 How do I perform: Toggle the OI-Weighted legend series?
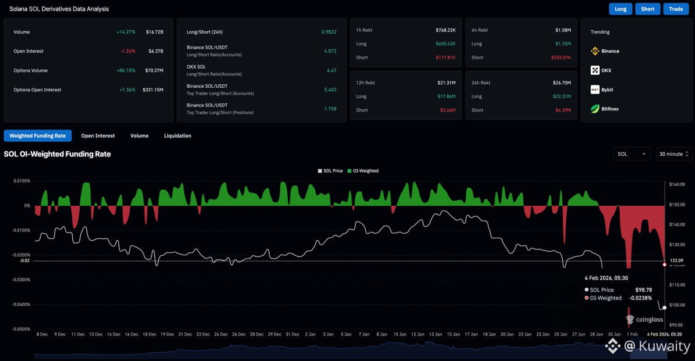(363, 171)
